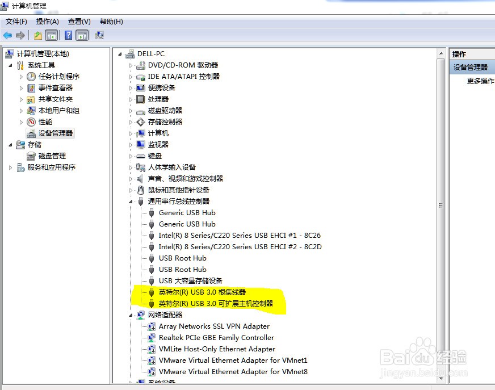
Task: Select USB 大容量存储设备
Action: pos(191,281)
